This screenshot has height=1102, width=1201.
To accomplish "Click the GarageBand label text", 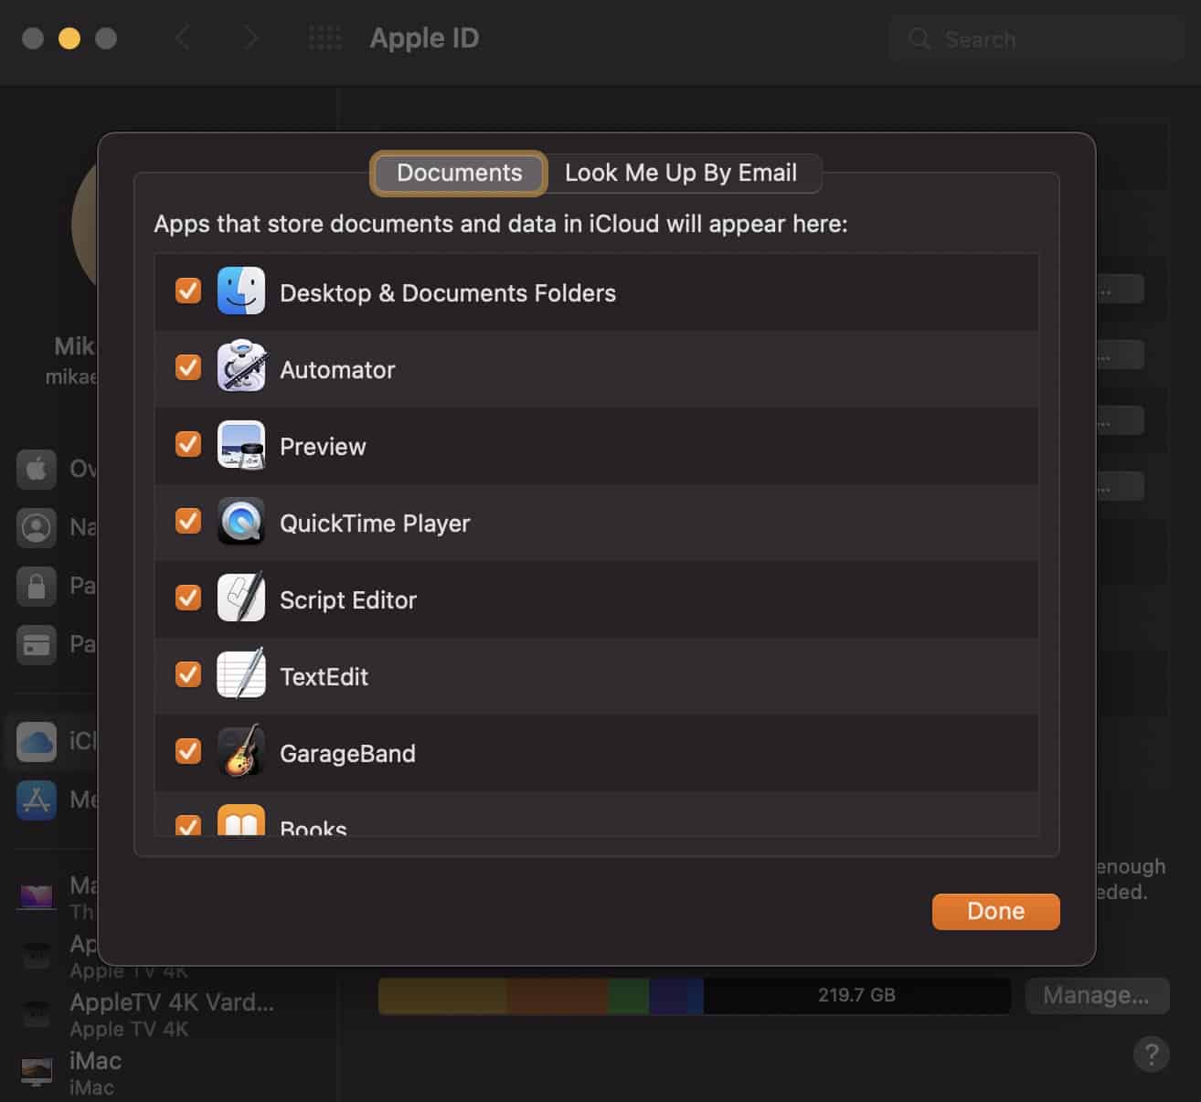I will 347,754.
